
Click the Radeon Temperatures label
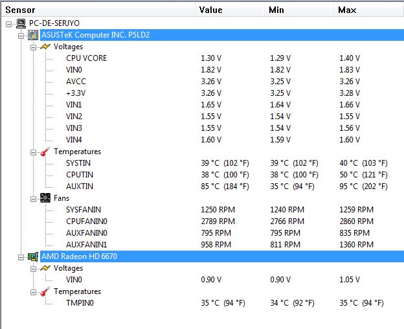click(x=77, y=291)
